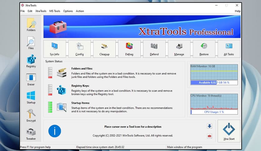Click the blue info circle icon

(x=55, y=131)
